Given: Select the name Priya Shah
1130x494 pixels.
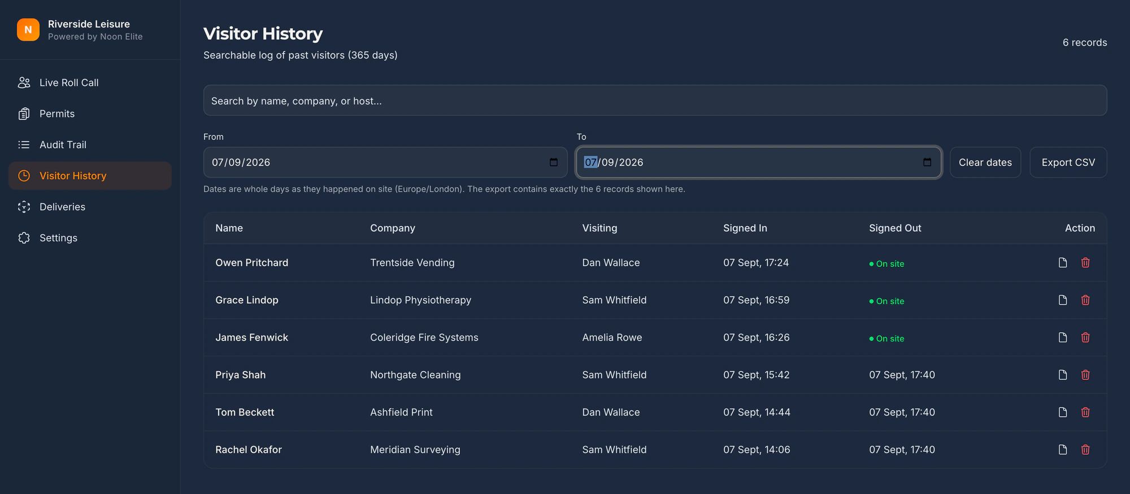Looking at the screenshot, I should click(x=240, y=375).
